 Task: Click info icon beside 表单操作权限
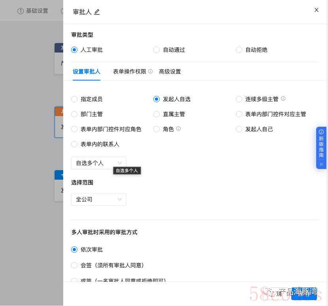pos(150,71)
